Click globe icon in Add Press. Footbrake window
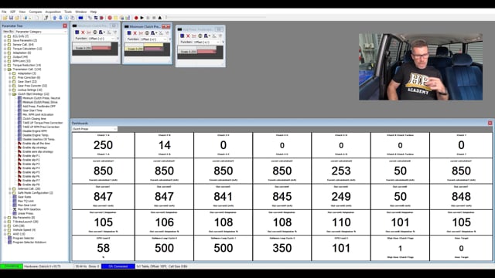495x278 pixels. 200,36
